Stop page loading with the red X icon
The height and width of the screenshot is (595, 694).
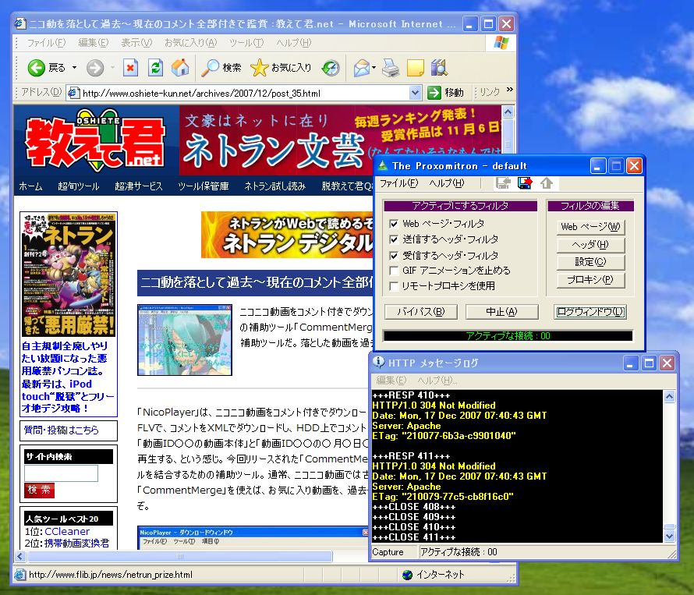click(130, 68)
